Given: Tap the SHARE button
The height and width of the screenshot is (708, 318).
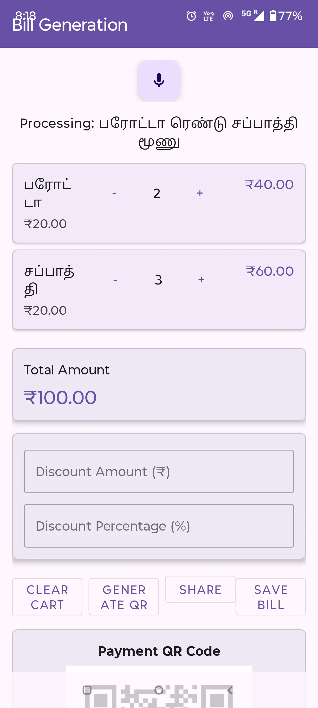Looking at the screenshot, I should click(x=200, y=590).
